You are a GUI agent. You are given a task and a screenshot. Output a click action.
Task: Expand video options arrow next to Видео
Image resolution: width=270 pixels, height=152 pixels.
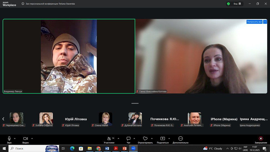pyautogui.click(x=32, y=138)
